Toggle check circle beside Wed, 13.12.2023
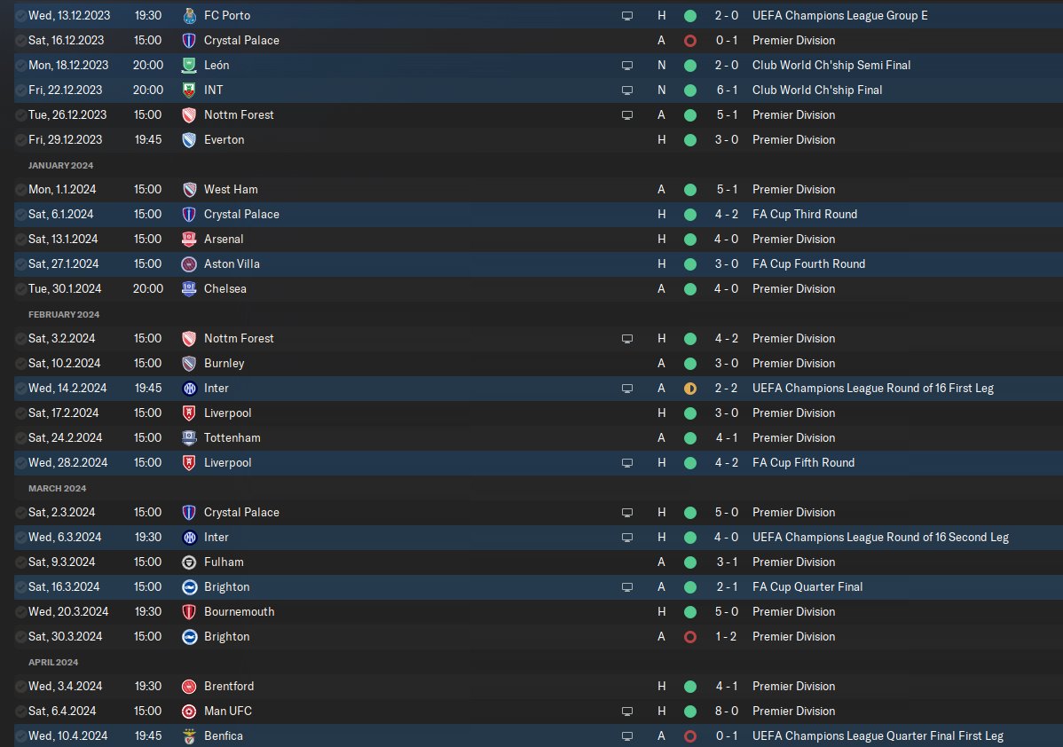The width and height of the screenshot is (1063, 747). [21, 16]
